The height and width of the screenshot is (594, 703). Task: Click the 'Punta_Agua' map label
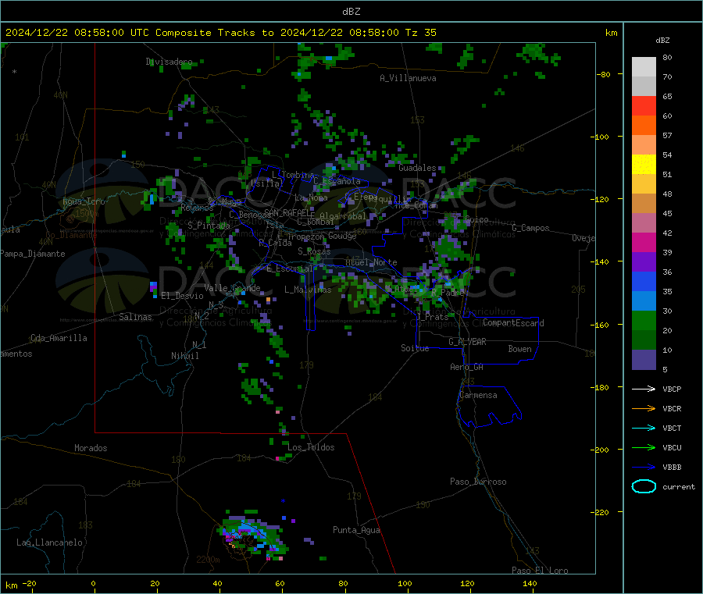356,530
